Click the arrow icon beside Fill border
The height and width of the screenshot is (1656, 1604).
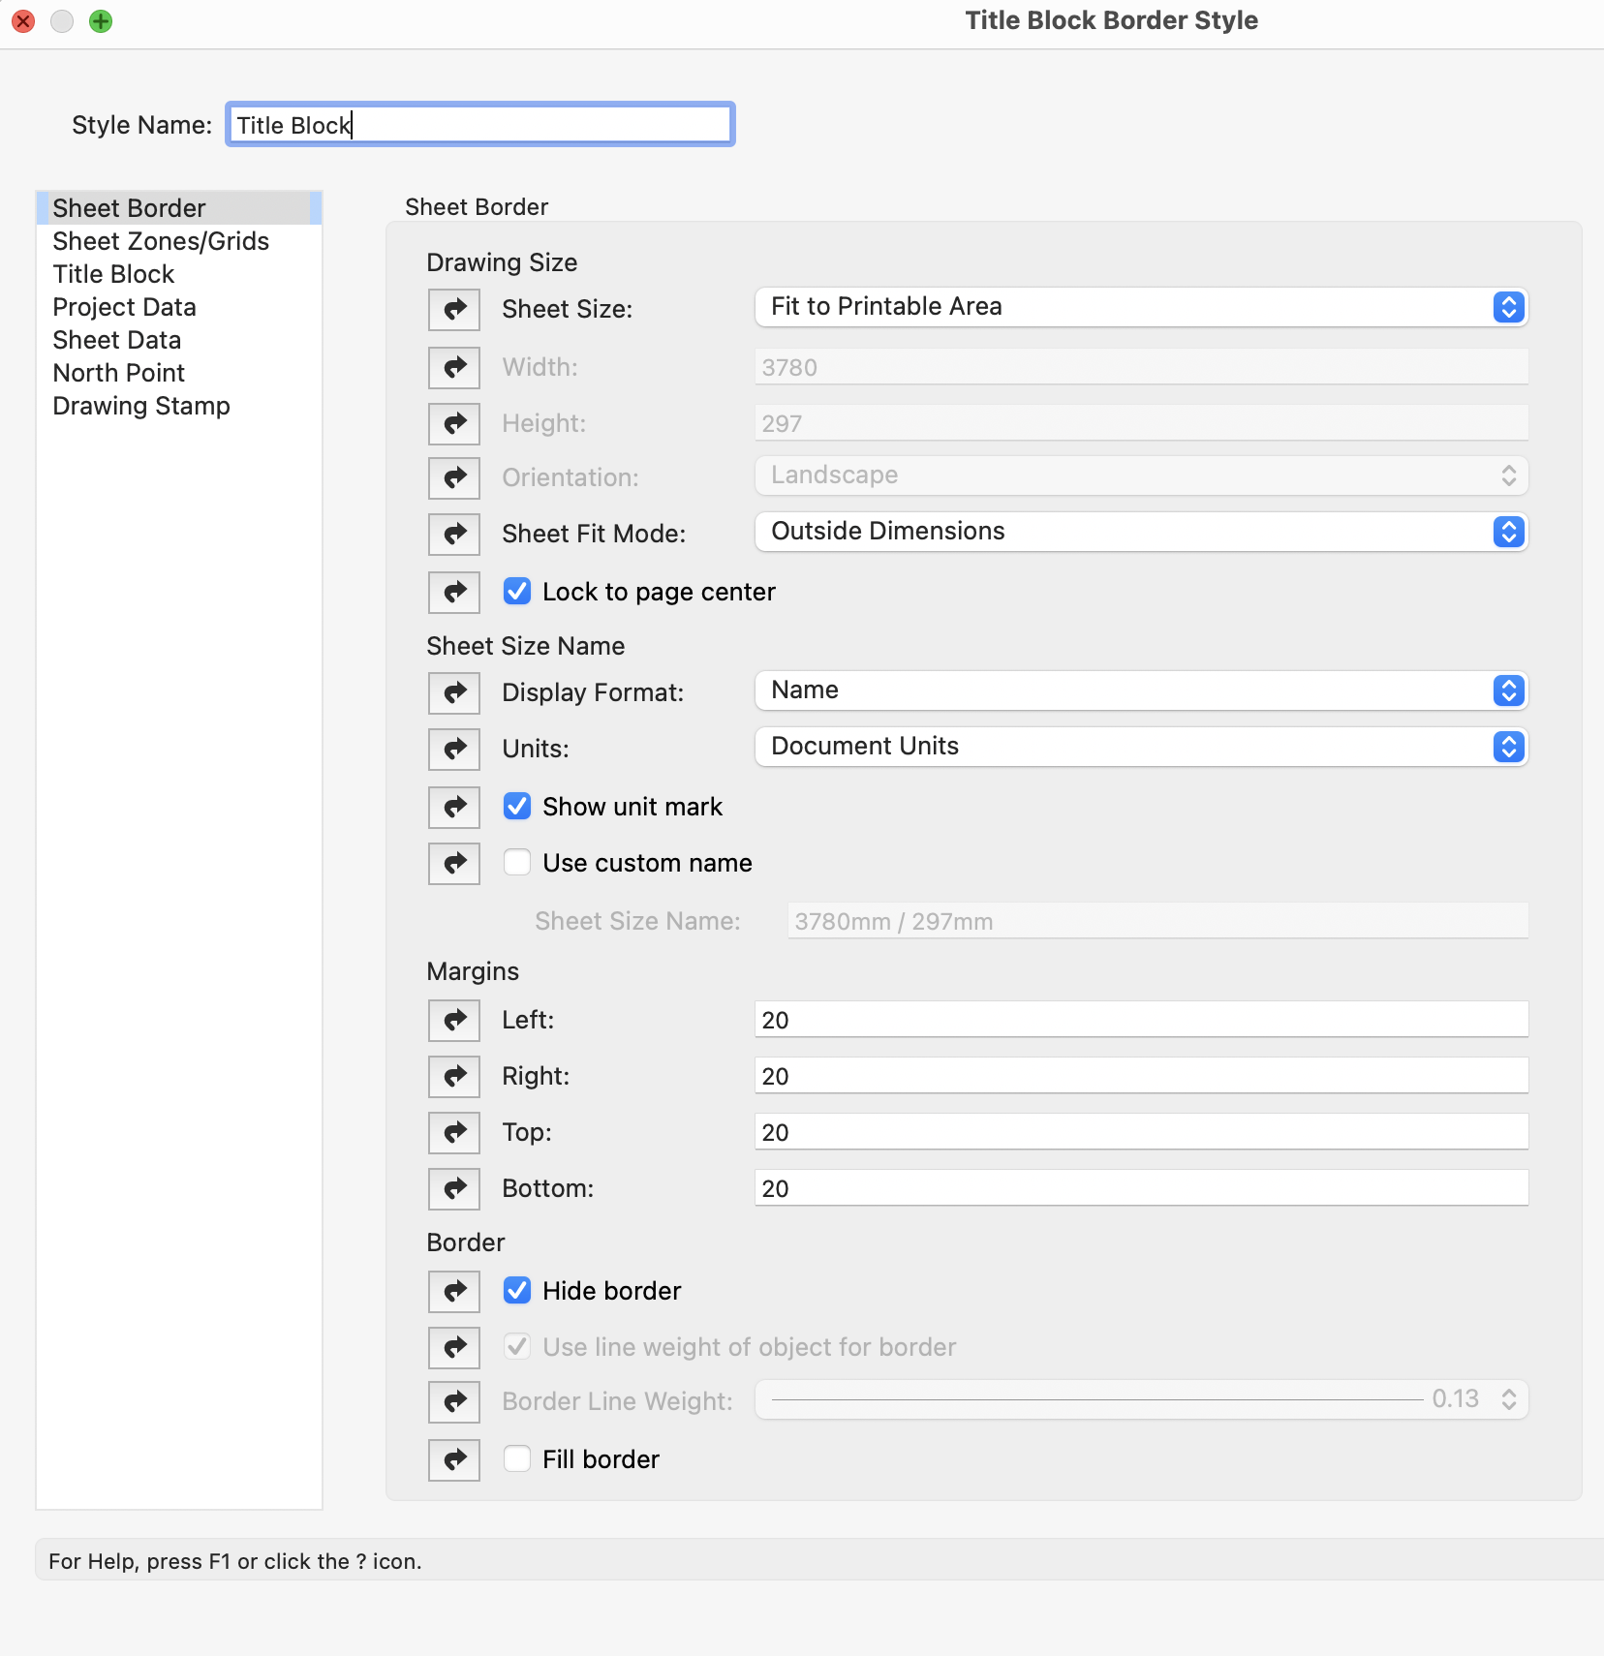(x=454, y=1460)
